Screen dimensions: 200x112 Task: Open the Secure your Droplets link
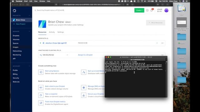(96, 94)
